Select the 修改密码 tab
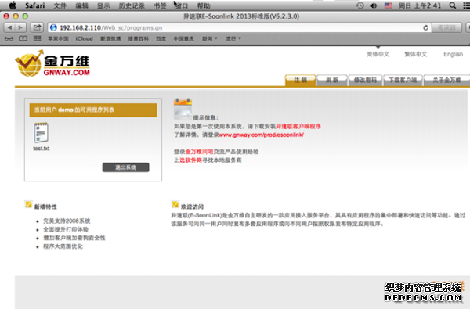The height and width of the screenshot is (309, 470). (x=365, y=81)
